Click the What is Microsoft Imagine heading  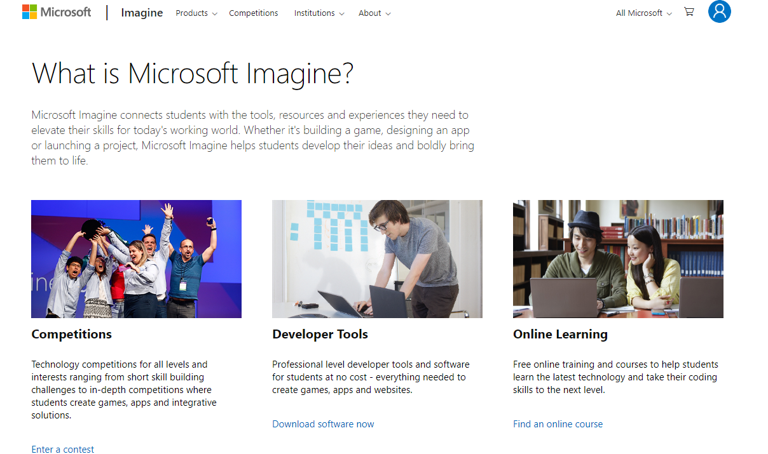192,73
